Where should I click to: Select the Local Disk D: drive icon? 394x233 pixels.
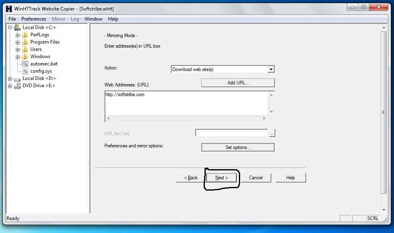click(x=16, y=78)
